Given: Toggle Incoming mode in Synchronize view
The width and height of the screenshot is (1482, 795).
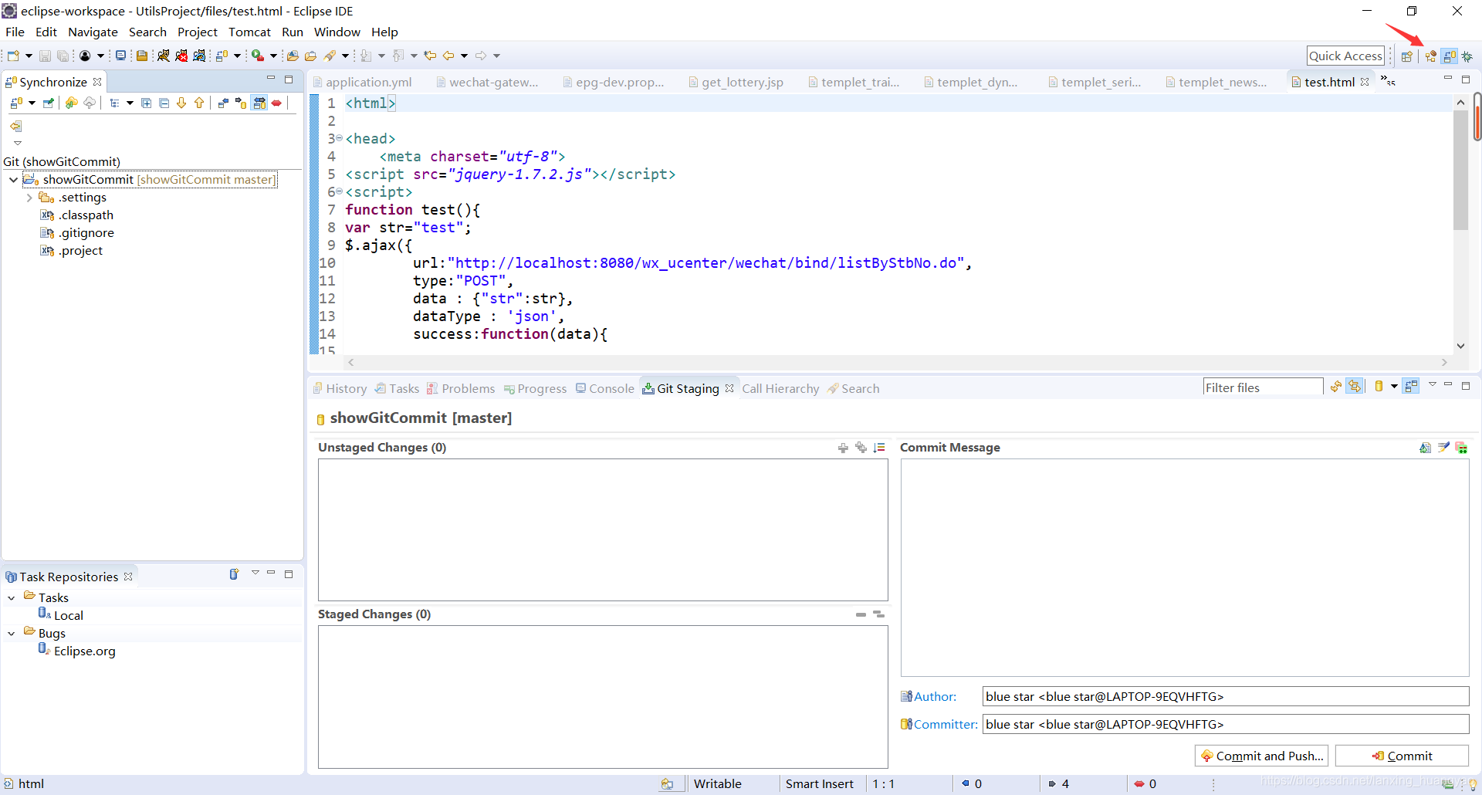Looking at the screenshot, I should [x=223, y=103].
